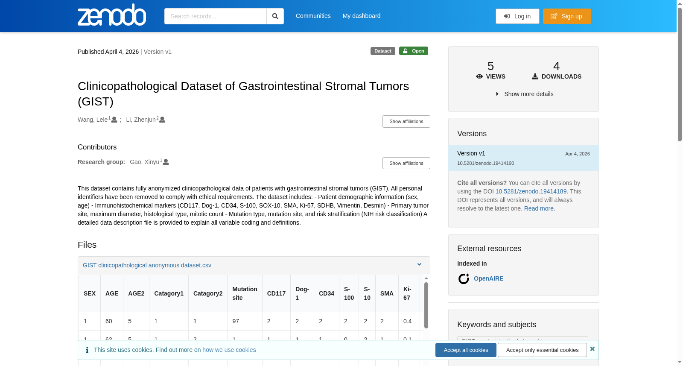The height and width of the screenshot is (366, 683).
Task: Collapse the GIST dataset csv file preview
Action: click(x=419, y=265)
